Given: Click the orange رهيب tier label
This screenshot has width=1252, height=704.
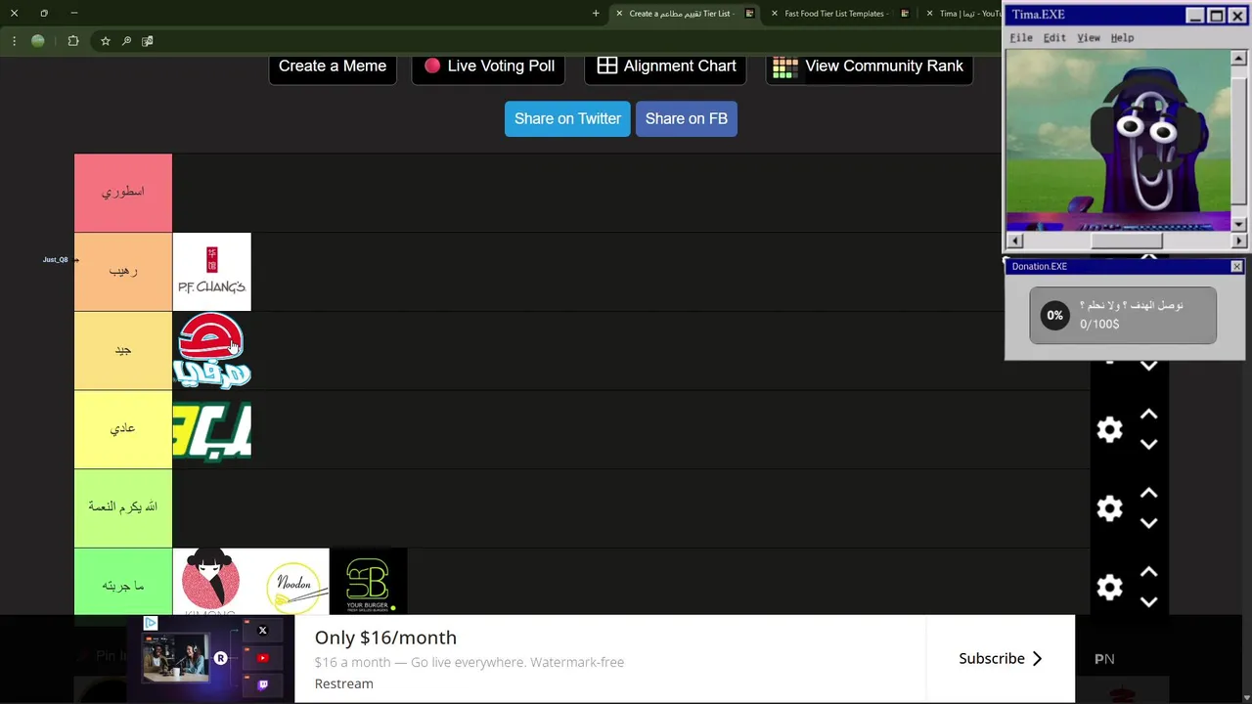Looking at the screenshot, I should [x=123, y=272].
